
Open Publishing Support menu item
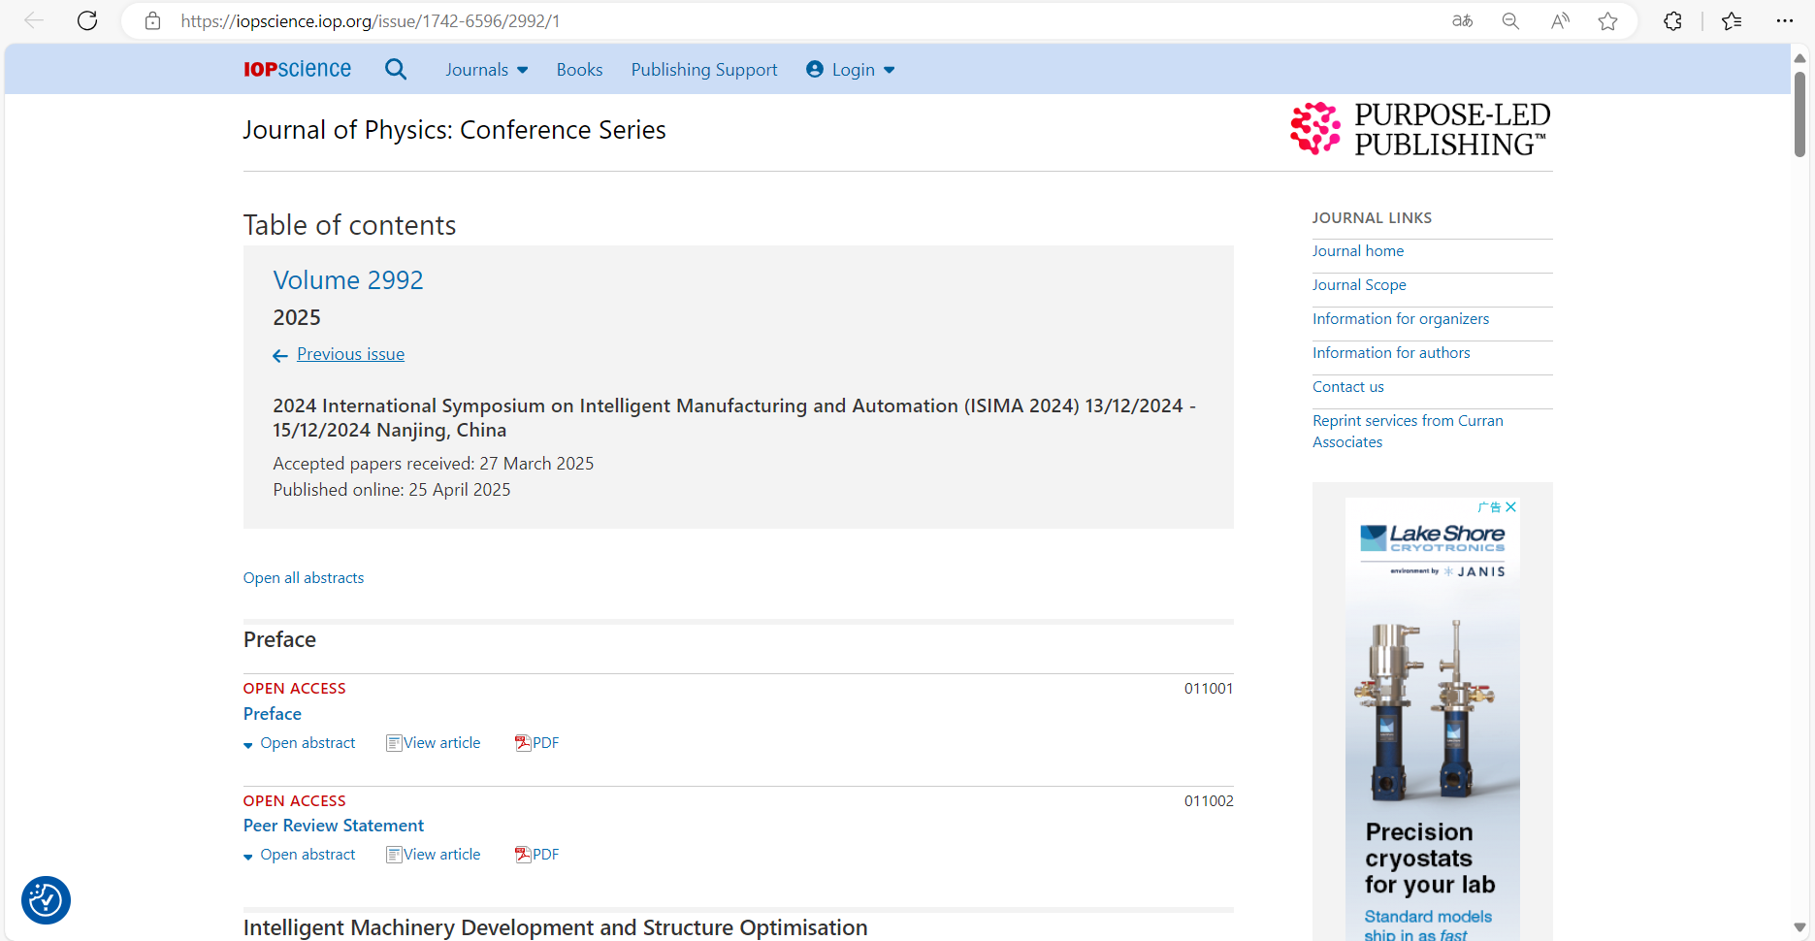coord(704,70)
